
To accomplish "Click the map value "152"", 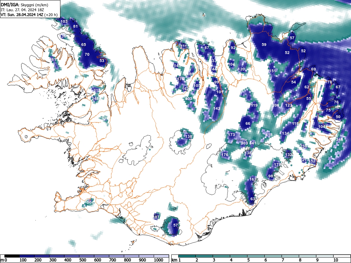I will point(312,161).
